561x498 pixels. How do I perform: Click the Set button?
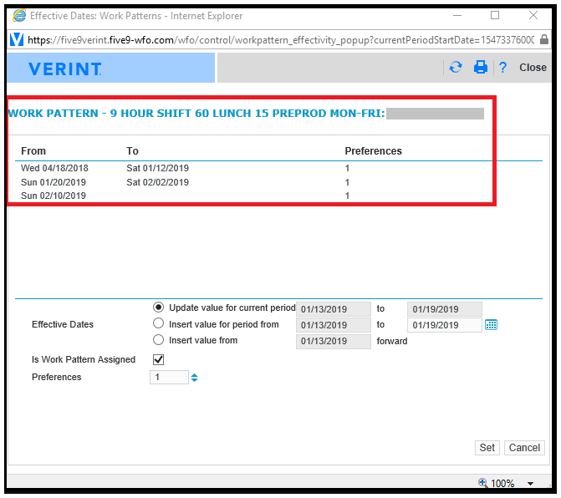point(487,448)
